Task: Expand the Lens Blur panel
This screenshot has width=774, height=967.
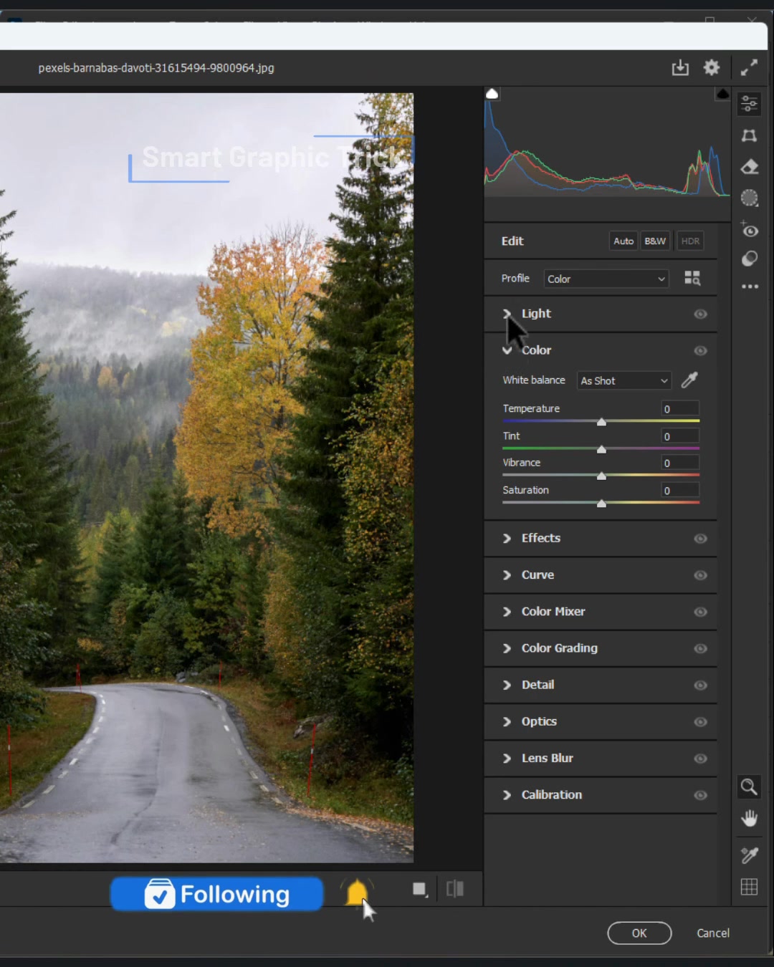Action: (x=507, y=758)
